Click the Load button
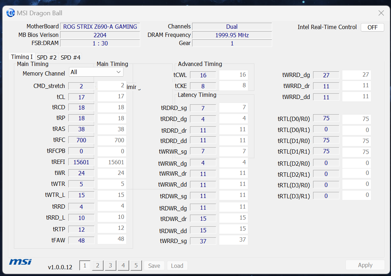This screenshot has height=276, width=391. pyautogui.click(x=177, y=266)
